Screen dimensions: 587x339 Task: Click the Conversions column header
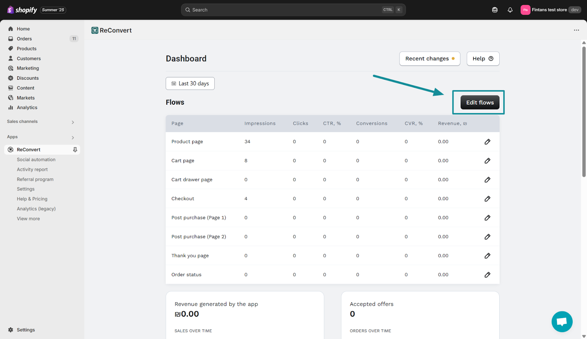(x=372, y=123)
